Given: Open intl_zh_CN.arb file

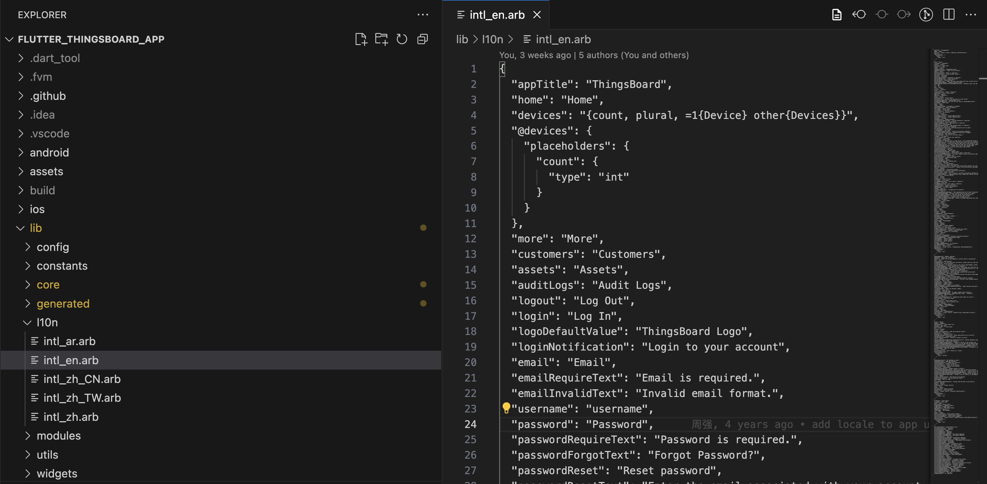Looking at the screenshot, I should [82, 379].
